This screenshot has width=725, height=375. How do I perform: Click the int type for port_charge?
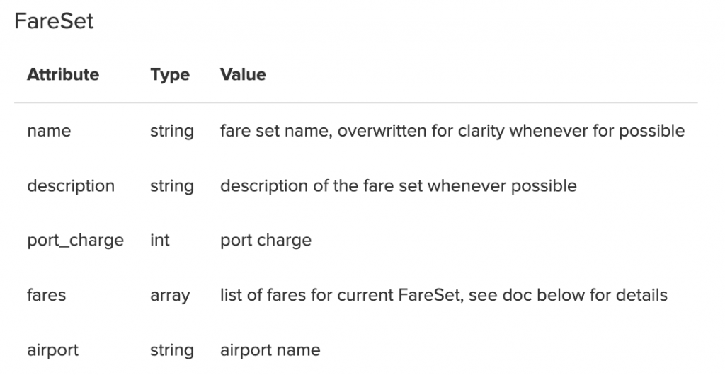tap(159, 240)
